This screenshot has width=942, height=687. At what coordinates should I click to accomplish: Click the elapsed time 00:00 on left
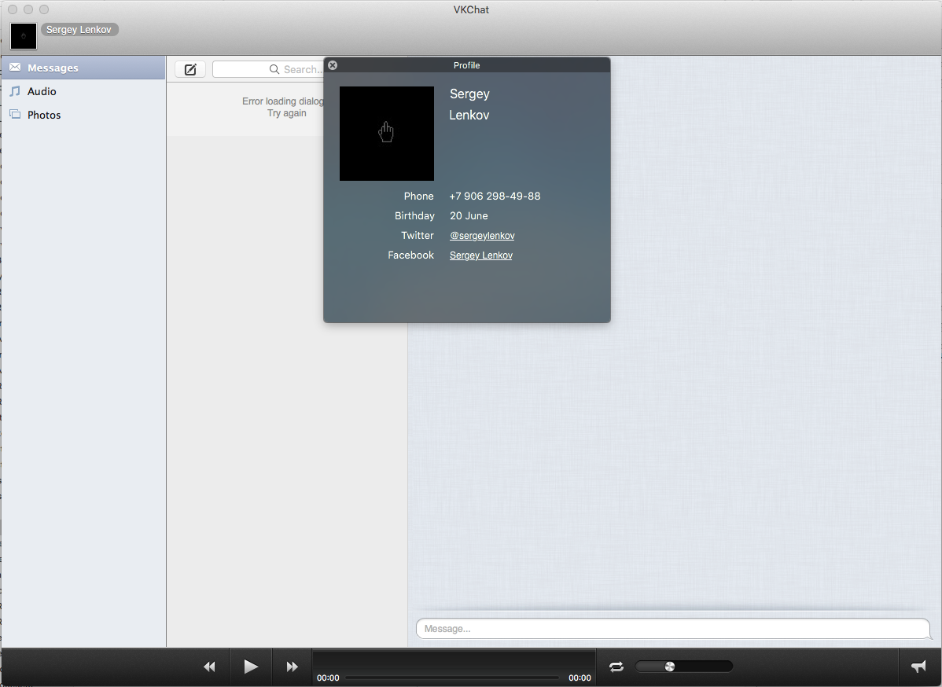[x=328, y=678]
